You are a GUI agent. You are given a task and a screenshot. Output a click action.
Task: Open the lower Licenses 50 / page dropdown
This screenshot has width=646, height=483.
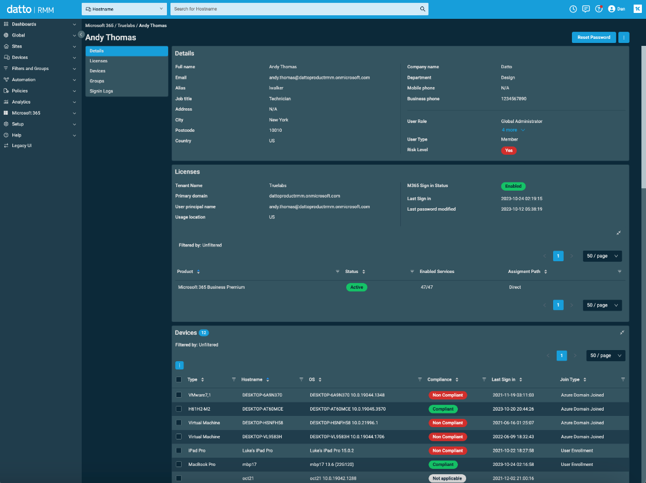603,305
